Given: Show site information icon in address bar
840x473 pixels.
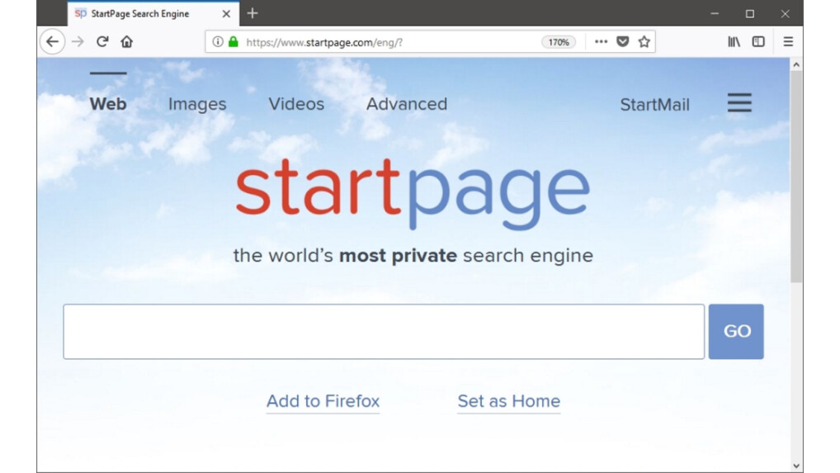Looking at the screenshot, I should 218,42.
